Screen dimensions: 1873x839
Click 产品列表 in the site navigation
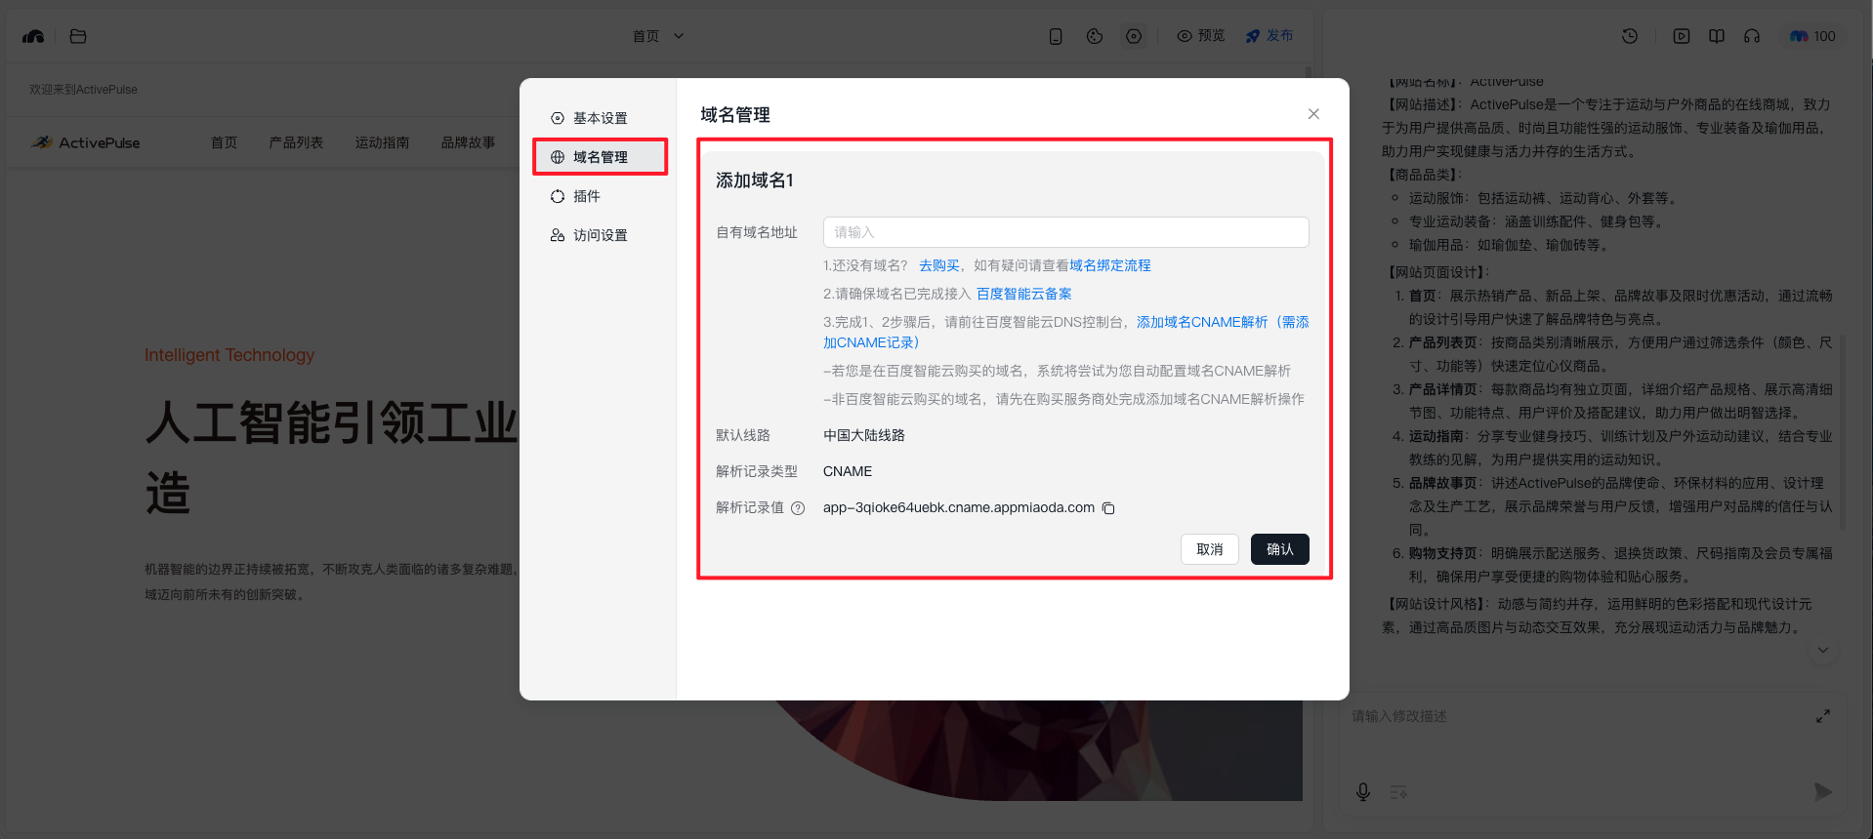click(296, 142)
